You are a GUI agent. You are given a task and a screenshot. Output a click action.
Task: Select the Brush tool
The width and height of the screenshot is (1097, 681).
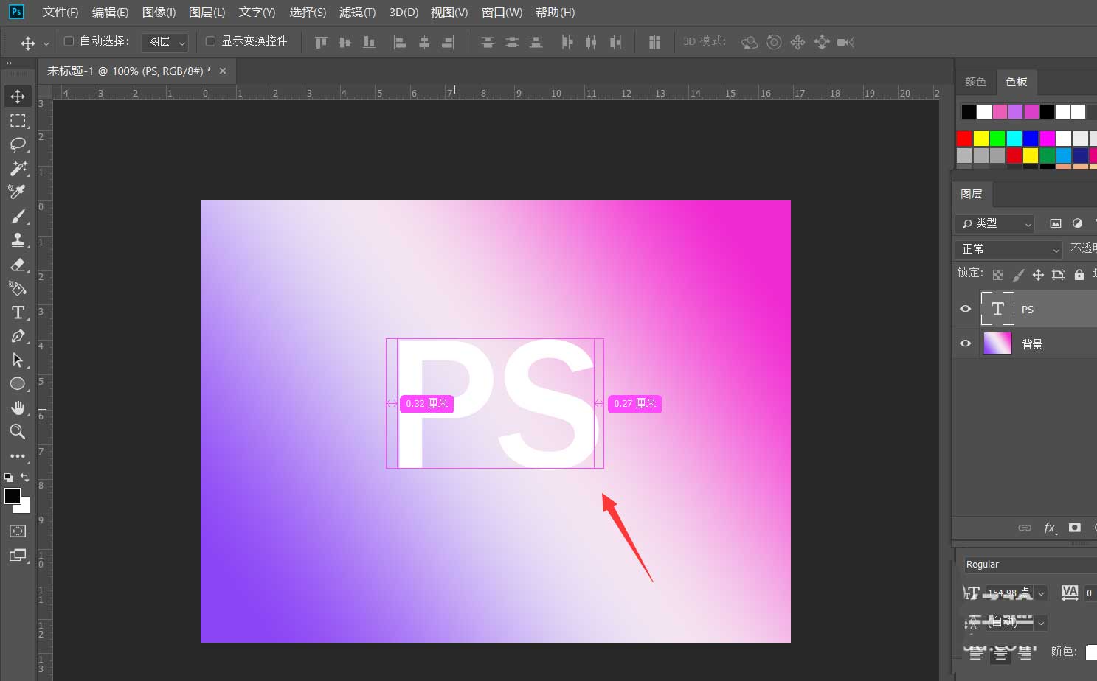click(18, 216)
